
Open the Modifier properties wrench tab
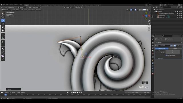click(153, 63)
